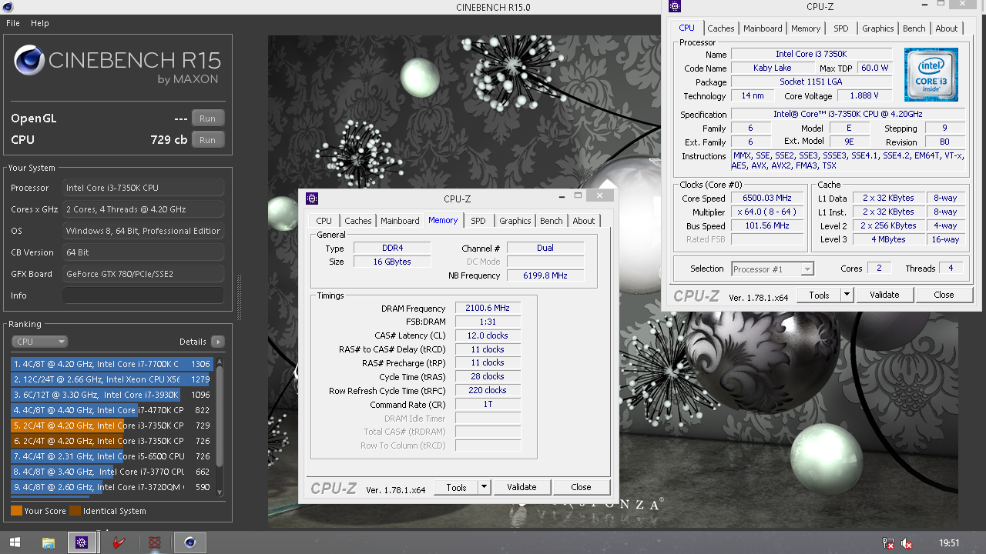Switch to Bench tab in CPU window
Image resolution: width=986 pixels, height=554 pixels.
point(914,28)
